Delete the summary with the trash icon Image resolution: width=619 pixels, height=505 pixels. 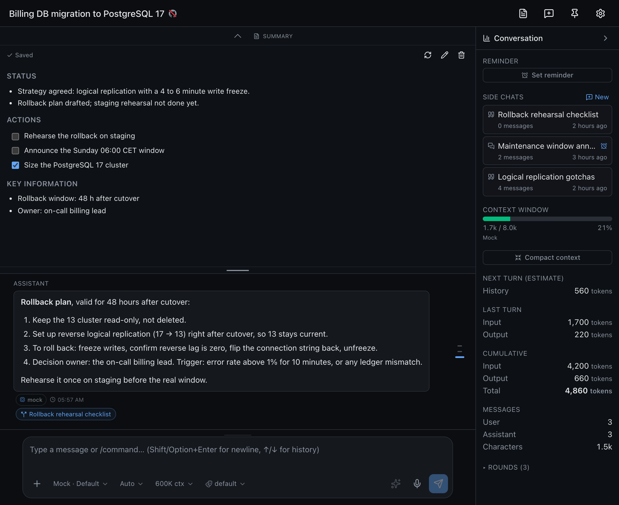pyautogui.click(x=461, y=55)
